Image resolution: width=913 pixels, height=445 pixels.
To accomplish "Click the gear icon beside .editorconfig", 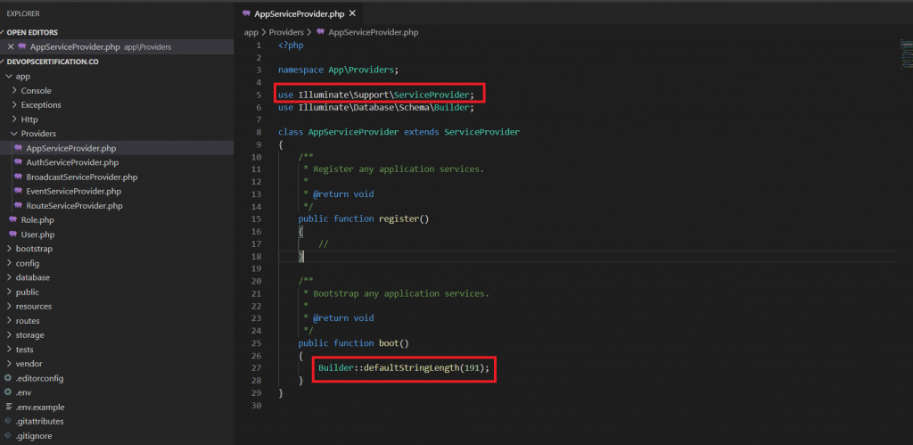I will 8,378.
